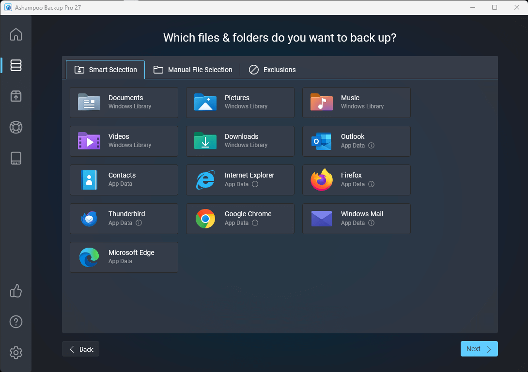
Task: Open help via question mark icon
Action: 16,322
